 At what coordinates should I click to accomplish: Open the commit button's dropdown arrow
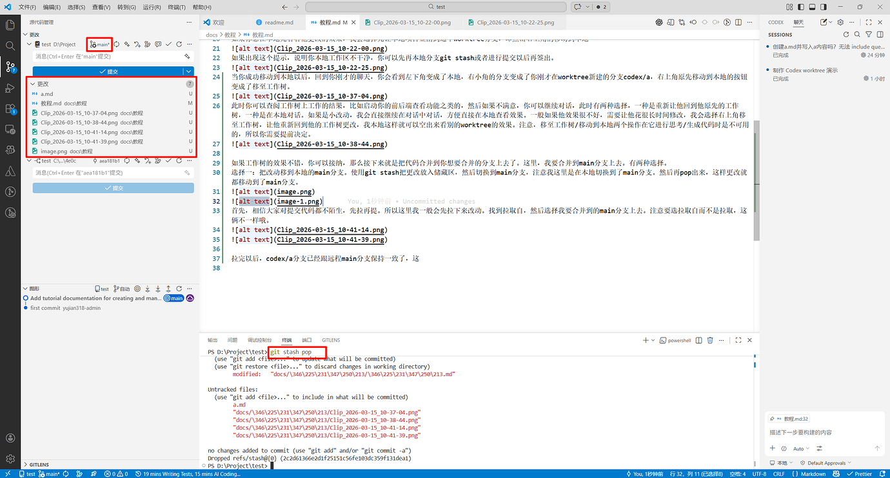188,72
